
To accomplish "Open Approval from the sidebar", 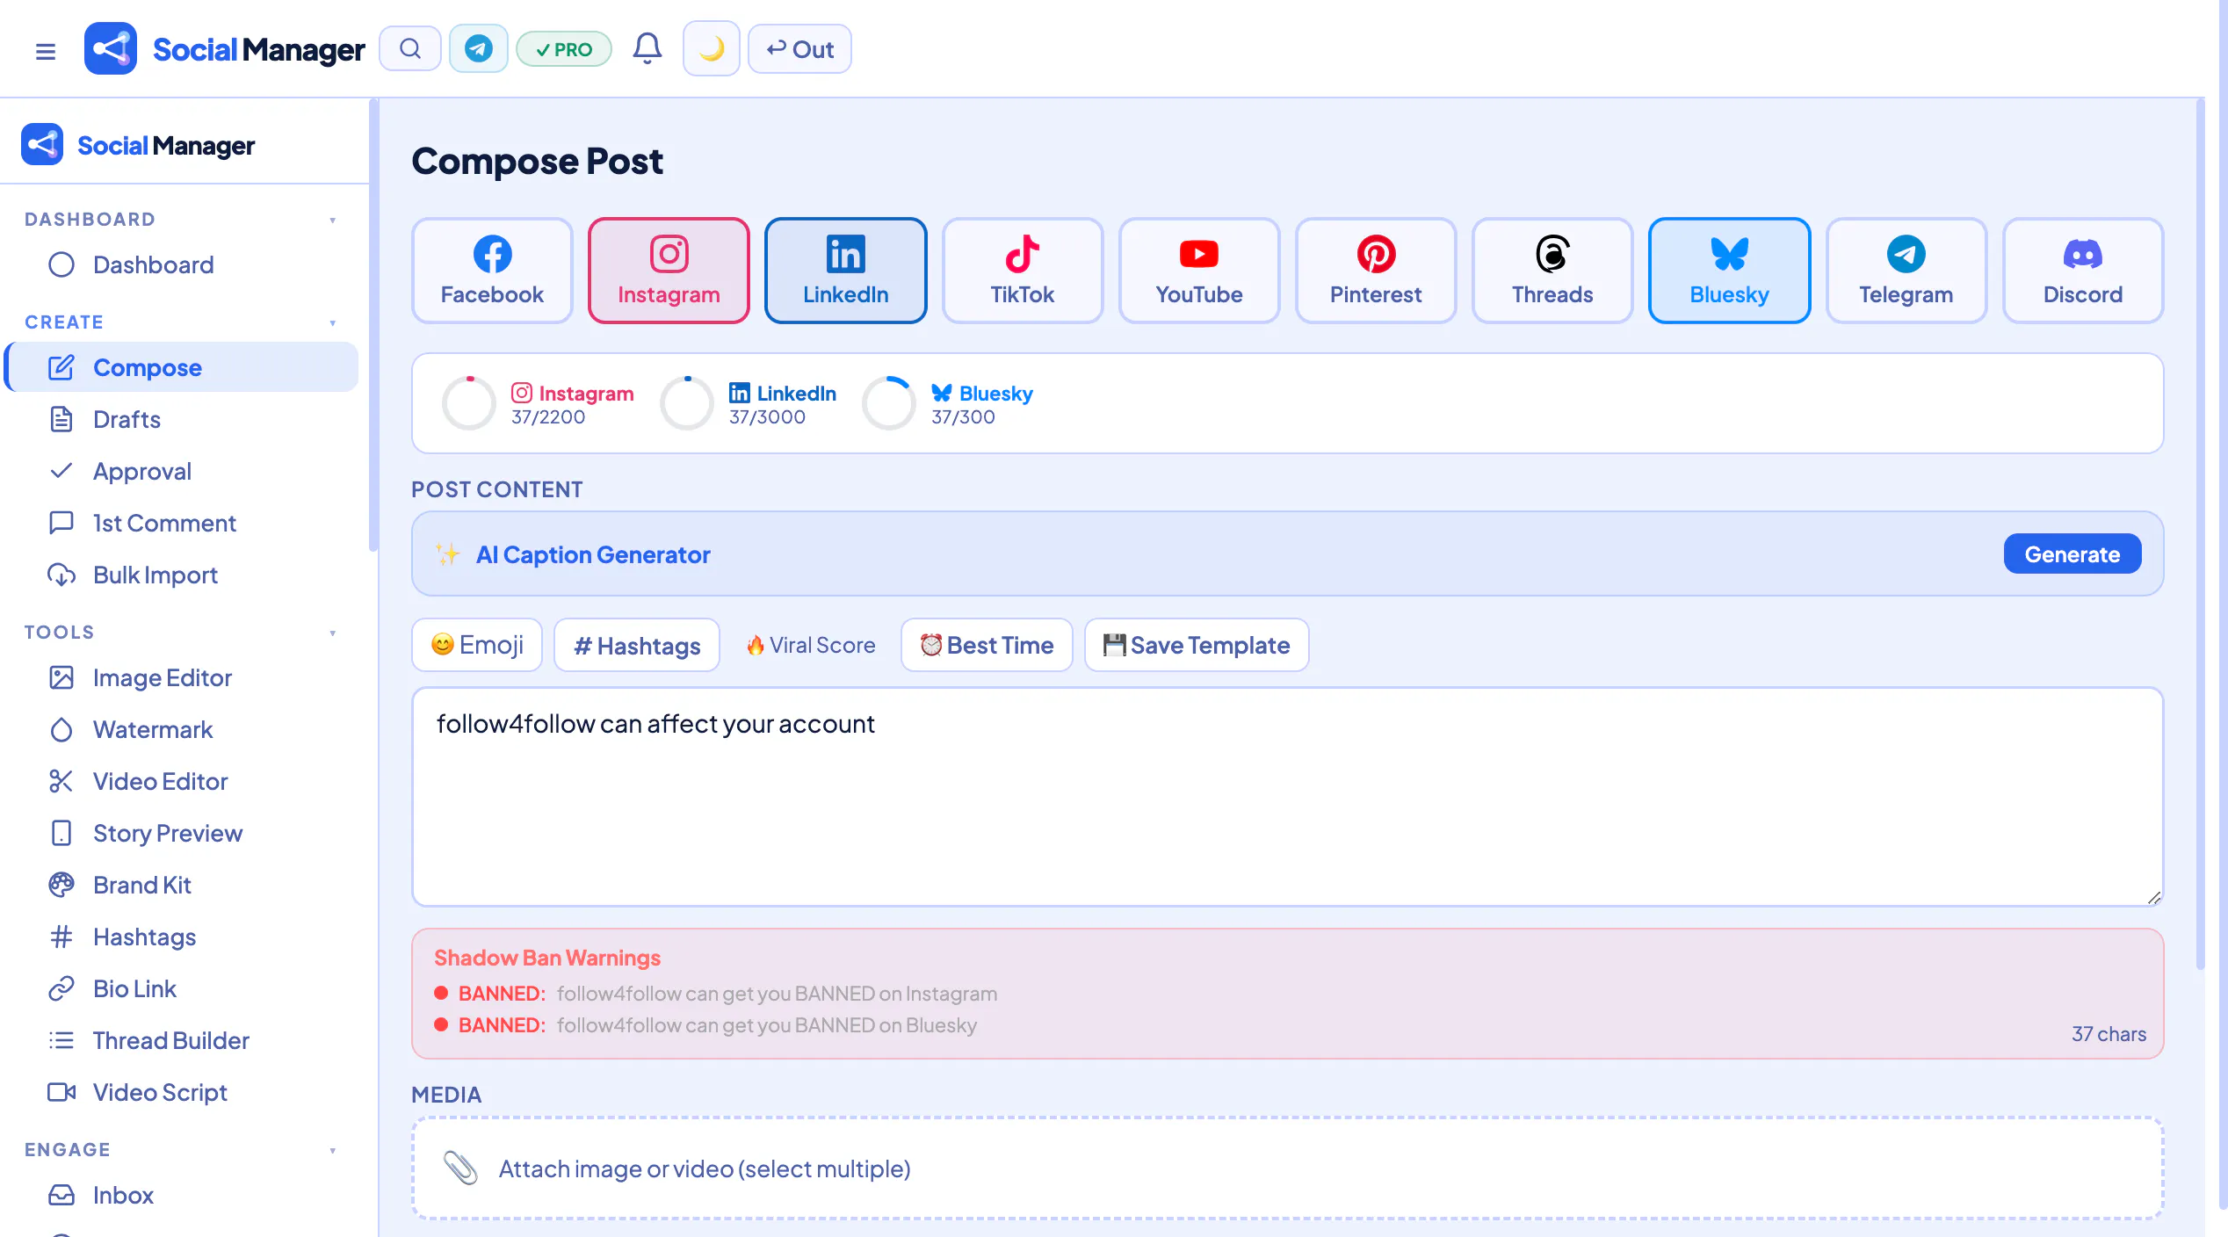I will [x=183, y=471].
